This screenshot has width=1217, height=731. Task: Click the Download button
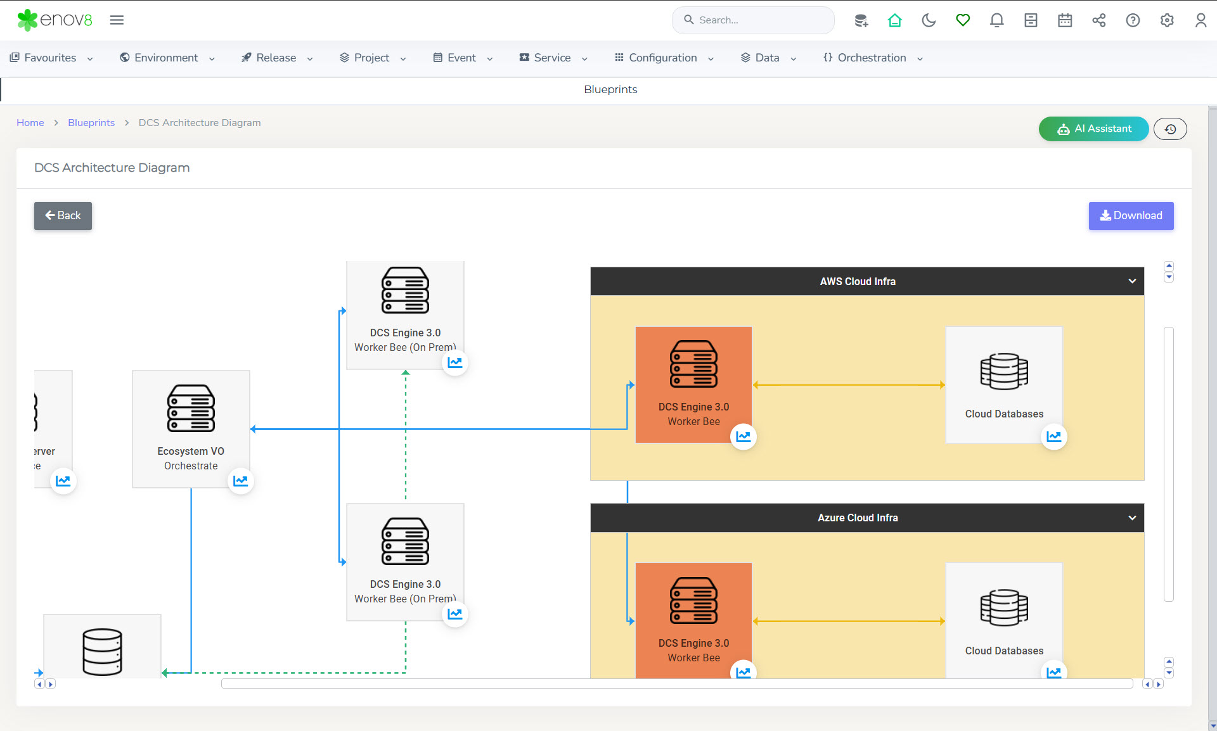pos(1131,215)
